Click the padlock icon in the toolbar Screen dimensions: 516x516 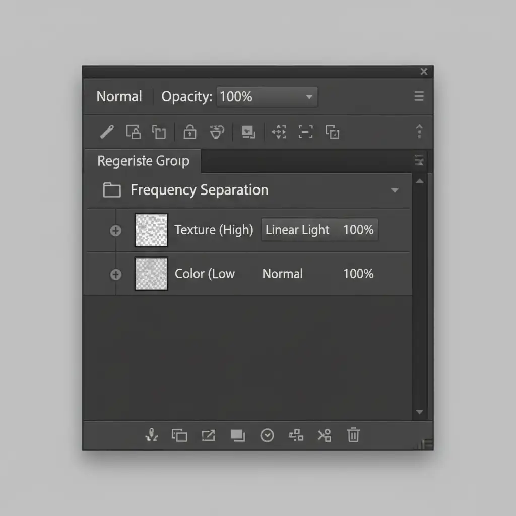(189, 132)
